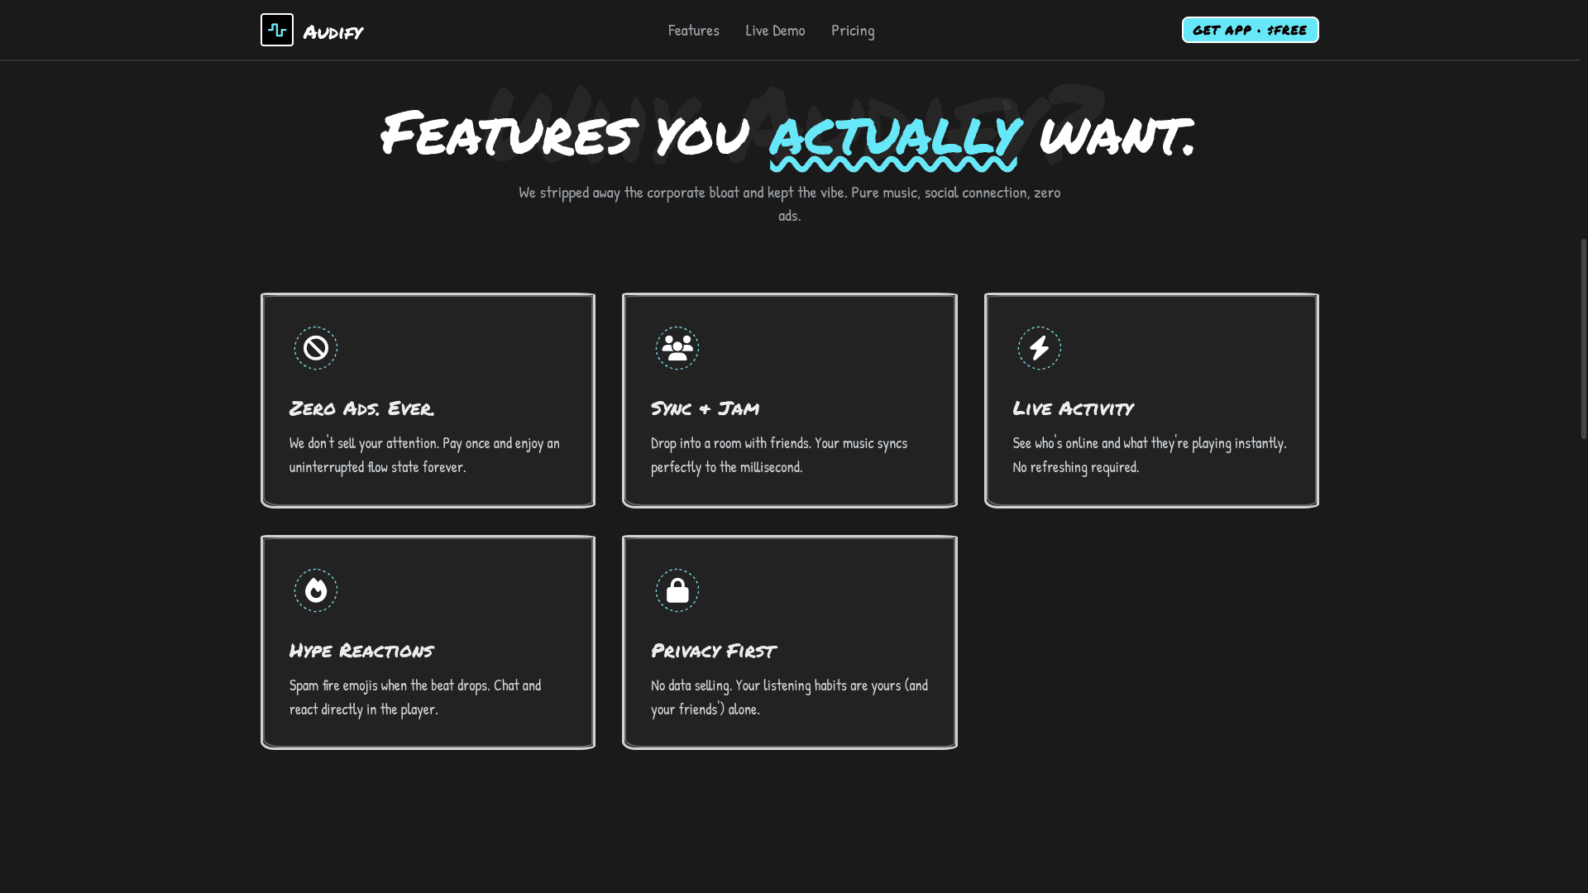The image size is (1588, 893).
Task: Click the highlighted word "actually" in the headline
Action: (x=893, y=138)
